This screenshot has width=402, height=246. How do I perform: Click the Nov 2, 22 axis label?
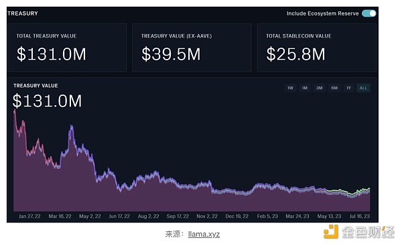click(x=207, y=217)
